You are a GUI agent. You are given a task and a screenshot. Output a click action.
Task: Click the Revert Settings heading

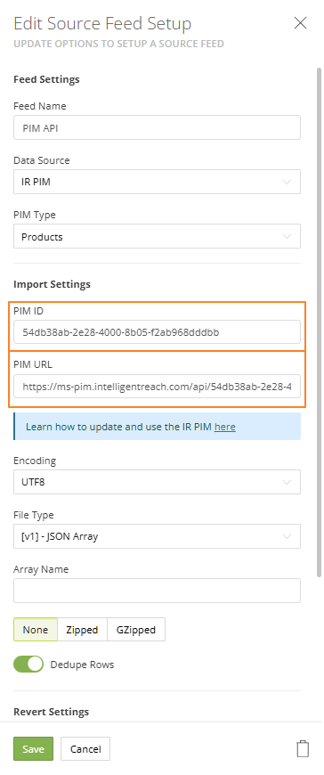point(52,712)
